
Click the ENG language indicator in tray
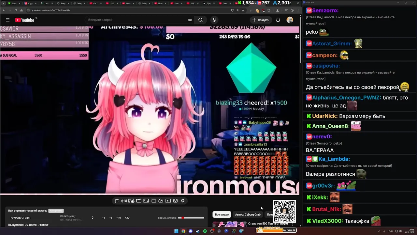coord(391,231)
